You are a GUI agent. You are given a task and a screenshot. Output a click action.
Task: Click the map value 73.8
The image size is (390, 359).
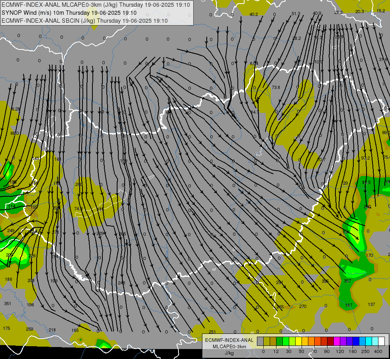pyautogui.click(x=276, y=87)
